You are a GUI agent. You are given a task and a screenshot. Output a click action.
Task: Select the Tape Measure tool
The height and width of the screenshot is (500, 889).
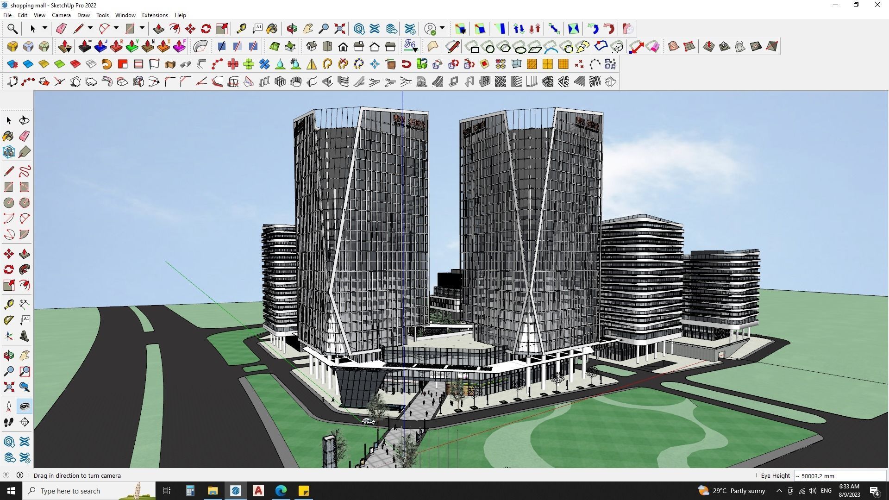(x=241, y=29)
